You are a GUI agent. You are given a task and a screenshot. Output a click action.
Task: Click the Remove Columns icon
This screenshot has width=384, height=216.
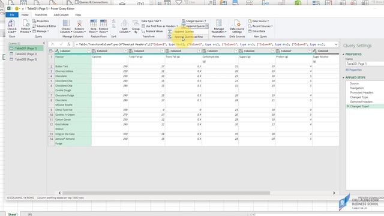[79, 23]
